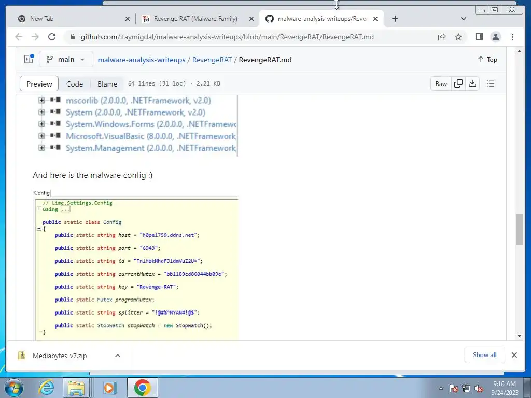Open Chrome side panel
531x398 pixels.
[479, 37]
